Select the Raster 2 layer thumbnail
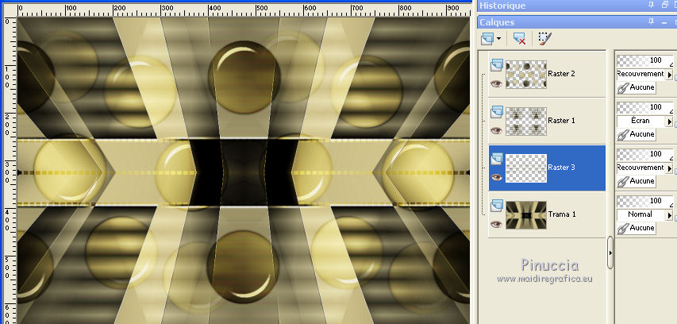677x324 pixels. point(526,75)
